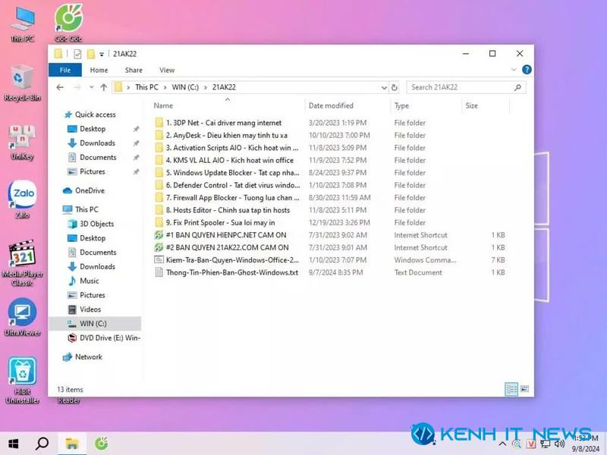Open taskbar search magnifier
607x455 pixels.
[x=42, y=444]
